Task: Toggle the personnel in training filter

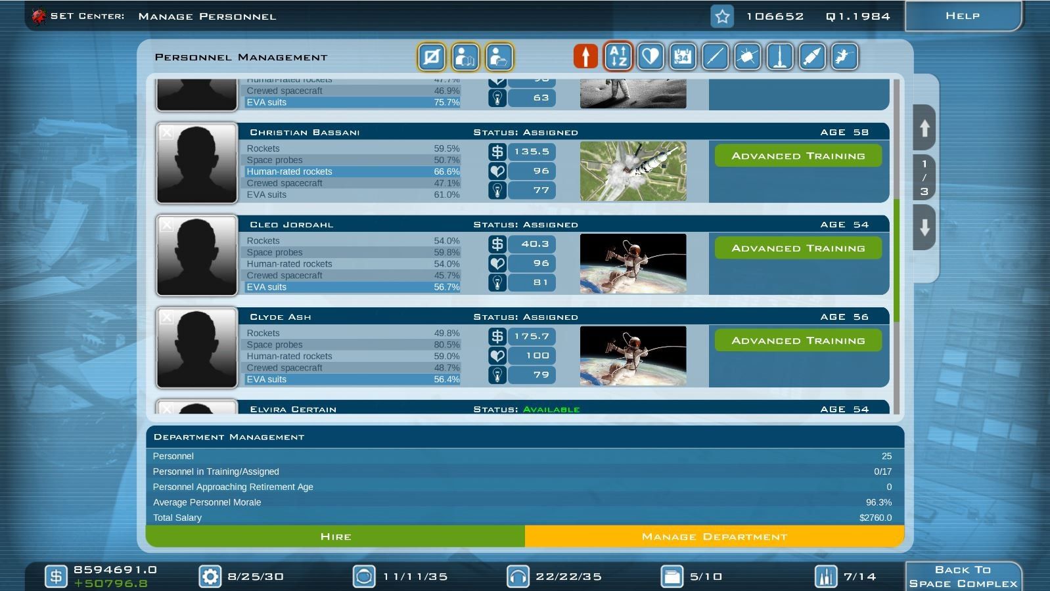Action: point(466,57)
